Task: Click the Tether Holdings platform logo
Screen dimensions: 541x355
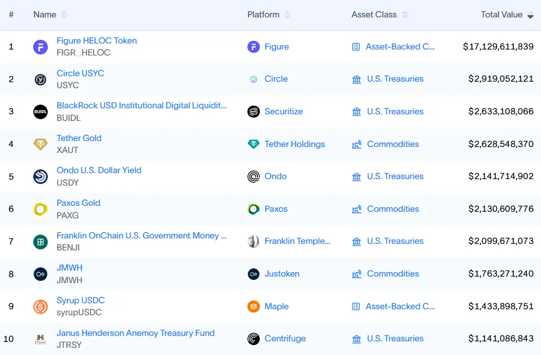Action: click(x=253, y=144)
